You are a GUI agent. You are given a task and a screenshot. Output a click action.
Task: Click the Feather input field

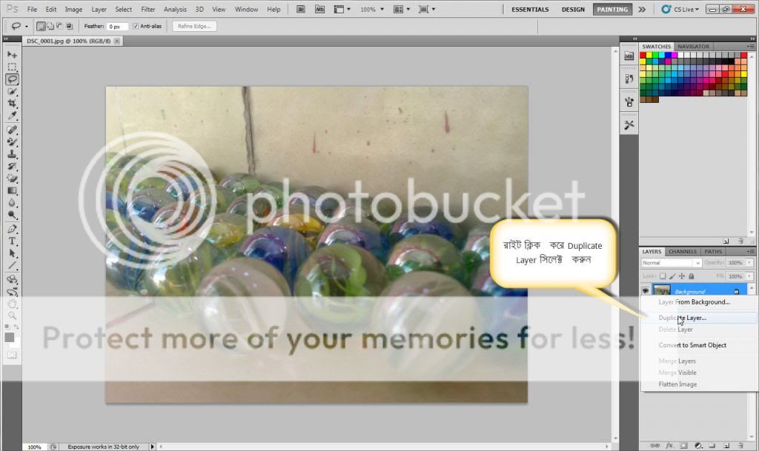(x=118, y=26)
